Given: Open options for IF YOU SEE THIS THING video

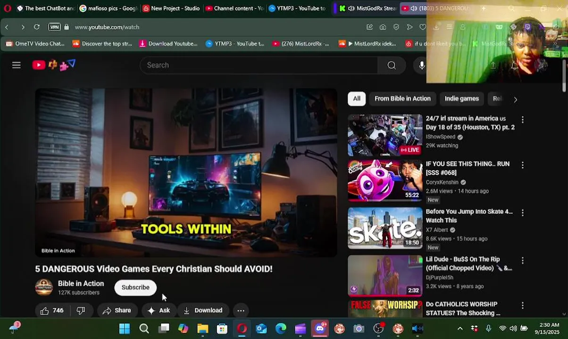Looking at the screenshot, I should click(x=522, y=165).
